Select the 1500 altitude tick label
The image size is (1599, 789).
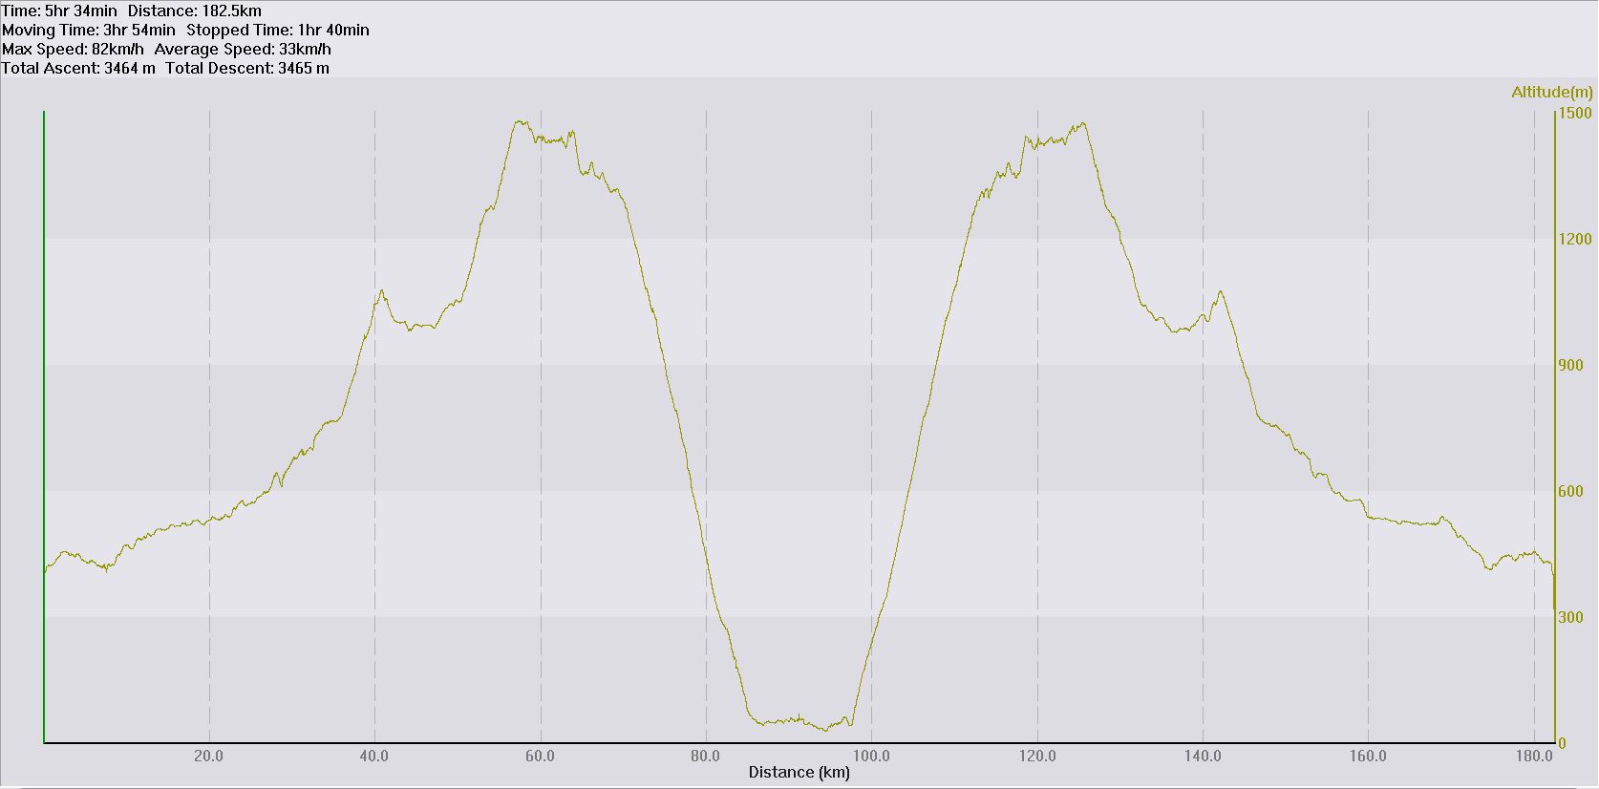[1574, 114]
